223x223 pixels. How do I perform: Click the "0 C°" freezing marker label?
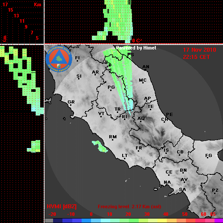137,41
